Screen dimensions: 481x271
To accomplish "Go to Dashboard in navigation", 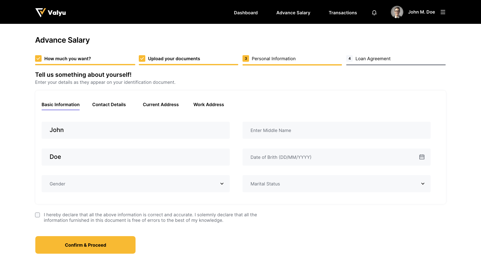I will (x=246, y=13).
